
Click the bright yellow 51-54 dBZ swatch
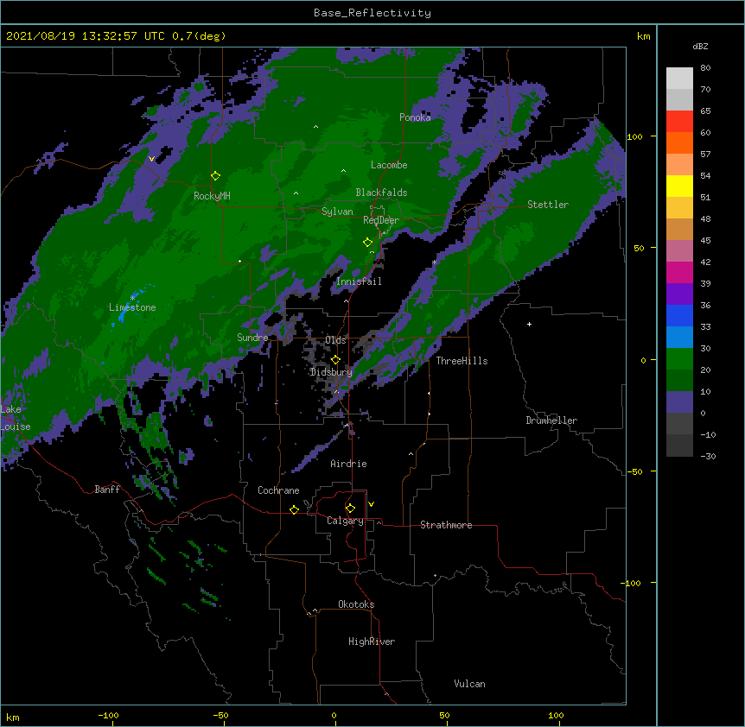679,186
